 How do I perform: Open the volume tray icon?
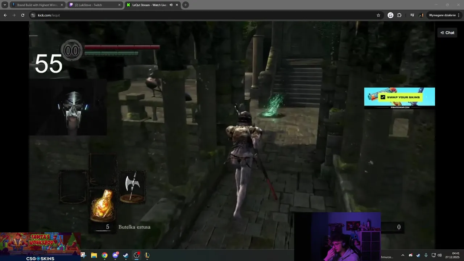440,255
